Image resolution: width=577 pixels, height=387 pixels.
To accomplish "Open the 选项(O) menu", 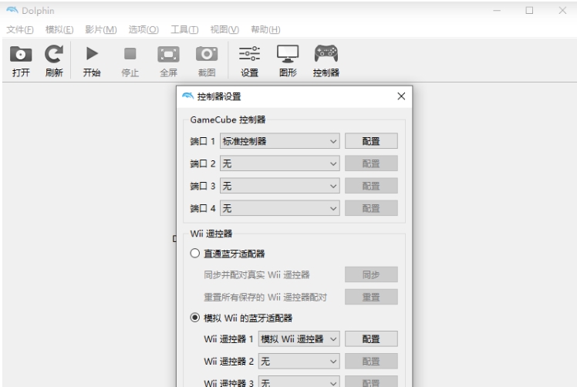I will 143,29.
